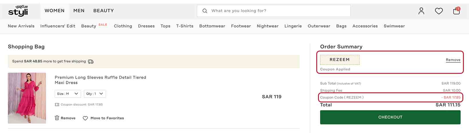This screenshot has height=133, width=469.
Task: Switch to the BEAUTY tab
Action: click(x=104, y=11)
